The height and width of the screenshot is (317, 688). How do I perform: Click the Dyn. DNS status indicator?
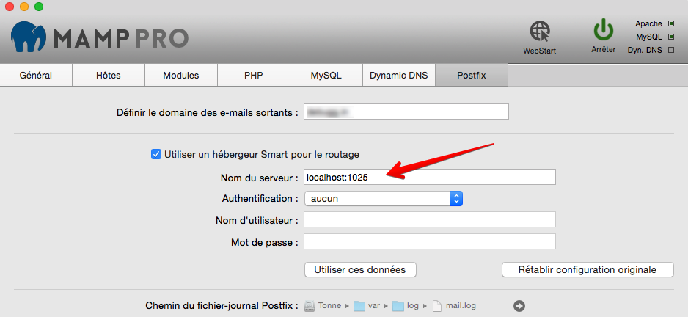tap(670, 50)
